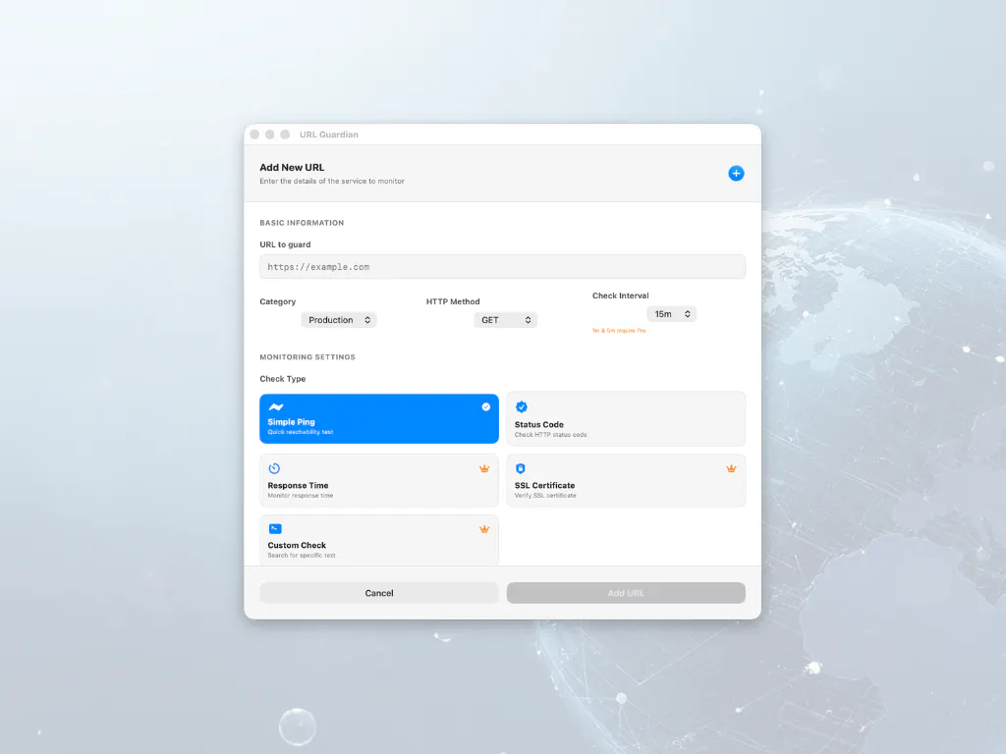This screenshot has height=754, width=1006.
Task: Click the Simple Ping wave icon
Action: pos(276,406)
